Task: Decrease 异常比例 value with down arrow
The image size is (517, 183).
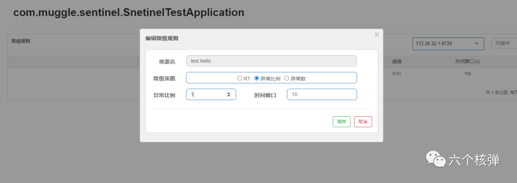Action: coord(228,96)
